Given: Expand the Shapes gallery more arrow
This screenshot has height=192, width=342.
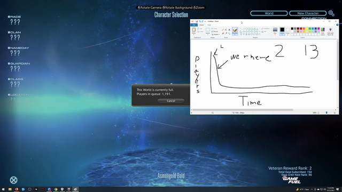Looking at the screenshot, I should [x=260, y=34].
